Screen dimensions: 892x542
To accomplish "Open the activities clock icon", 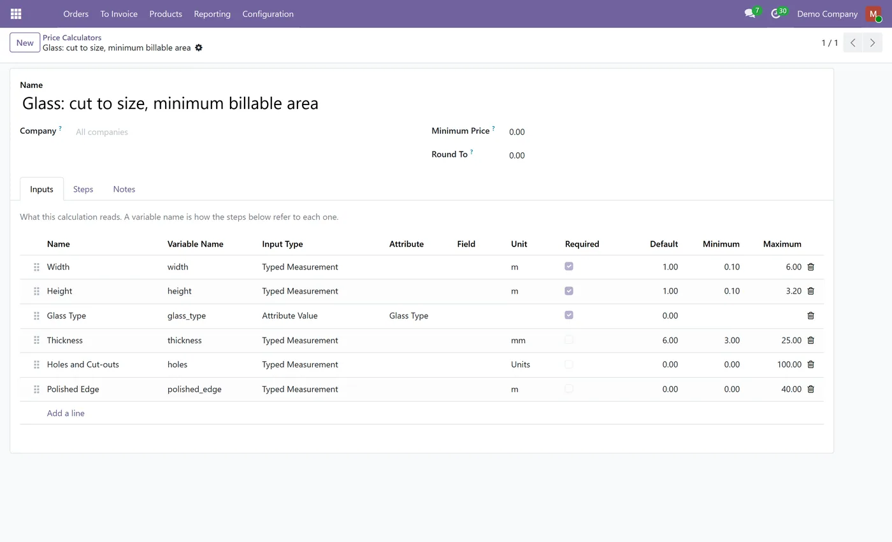I will pyautogui.click(x=775, y=13).
